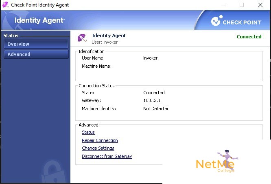Screen dimensions: 271x184
Task: Open the Status link under Advanced
Action: click(88, 132)
